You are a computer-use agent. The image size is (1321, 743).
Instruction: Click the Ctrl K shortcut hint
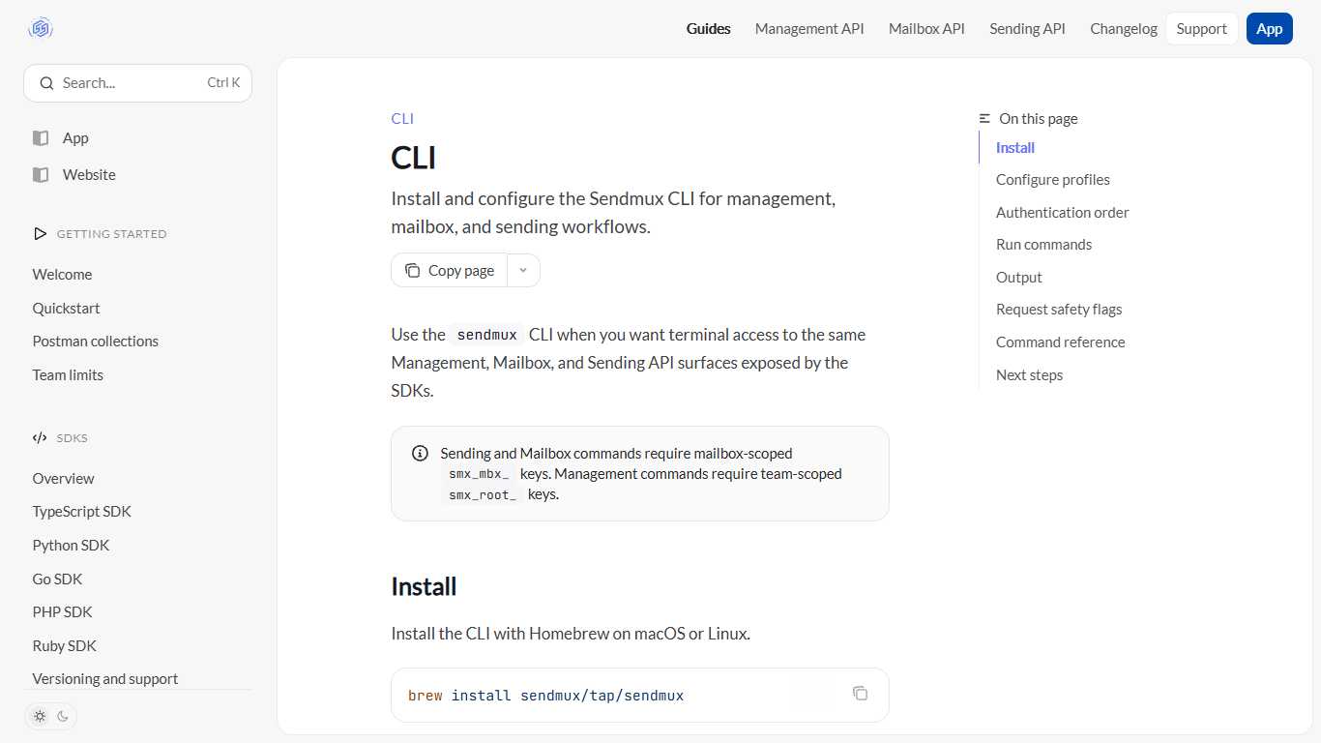(223, 83)
